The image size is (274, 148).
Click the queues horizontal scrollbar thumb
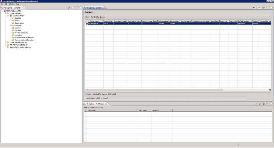click(x=155, y=90)
